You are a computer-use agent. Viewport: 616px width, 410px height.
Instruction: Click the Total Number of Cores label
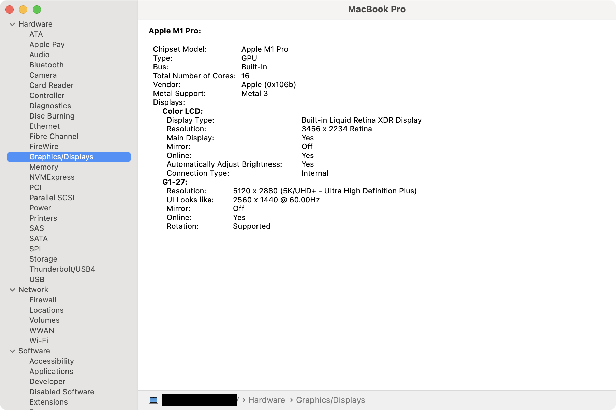click(x=194, y=76)
